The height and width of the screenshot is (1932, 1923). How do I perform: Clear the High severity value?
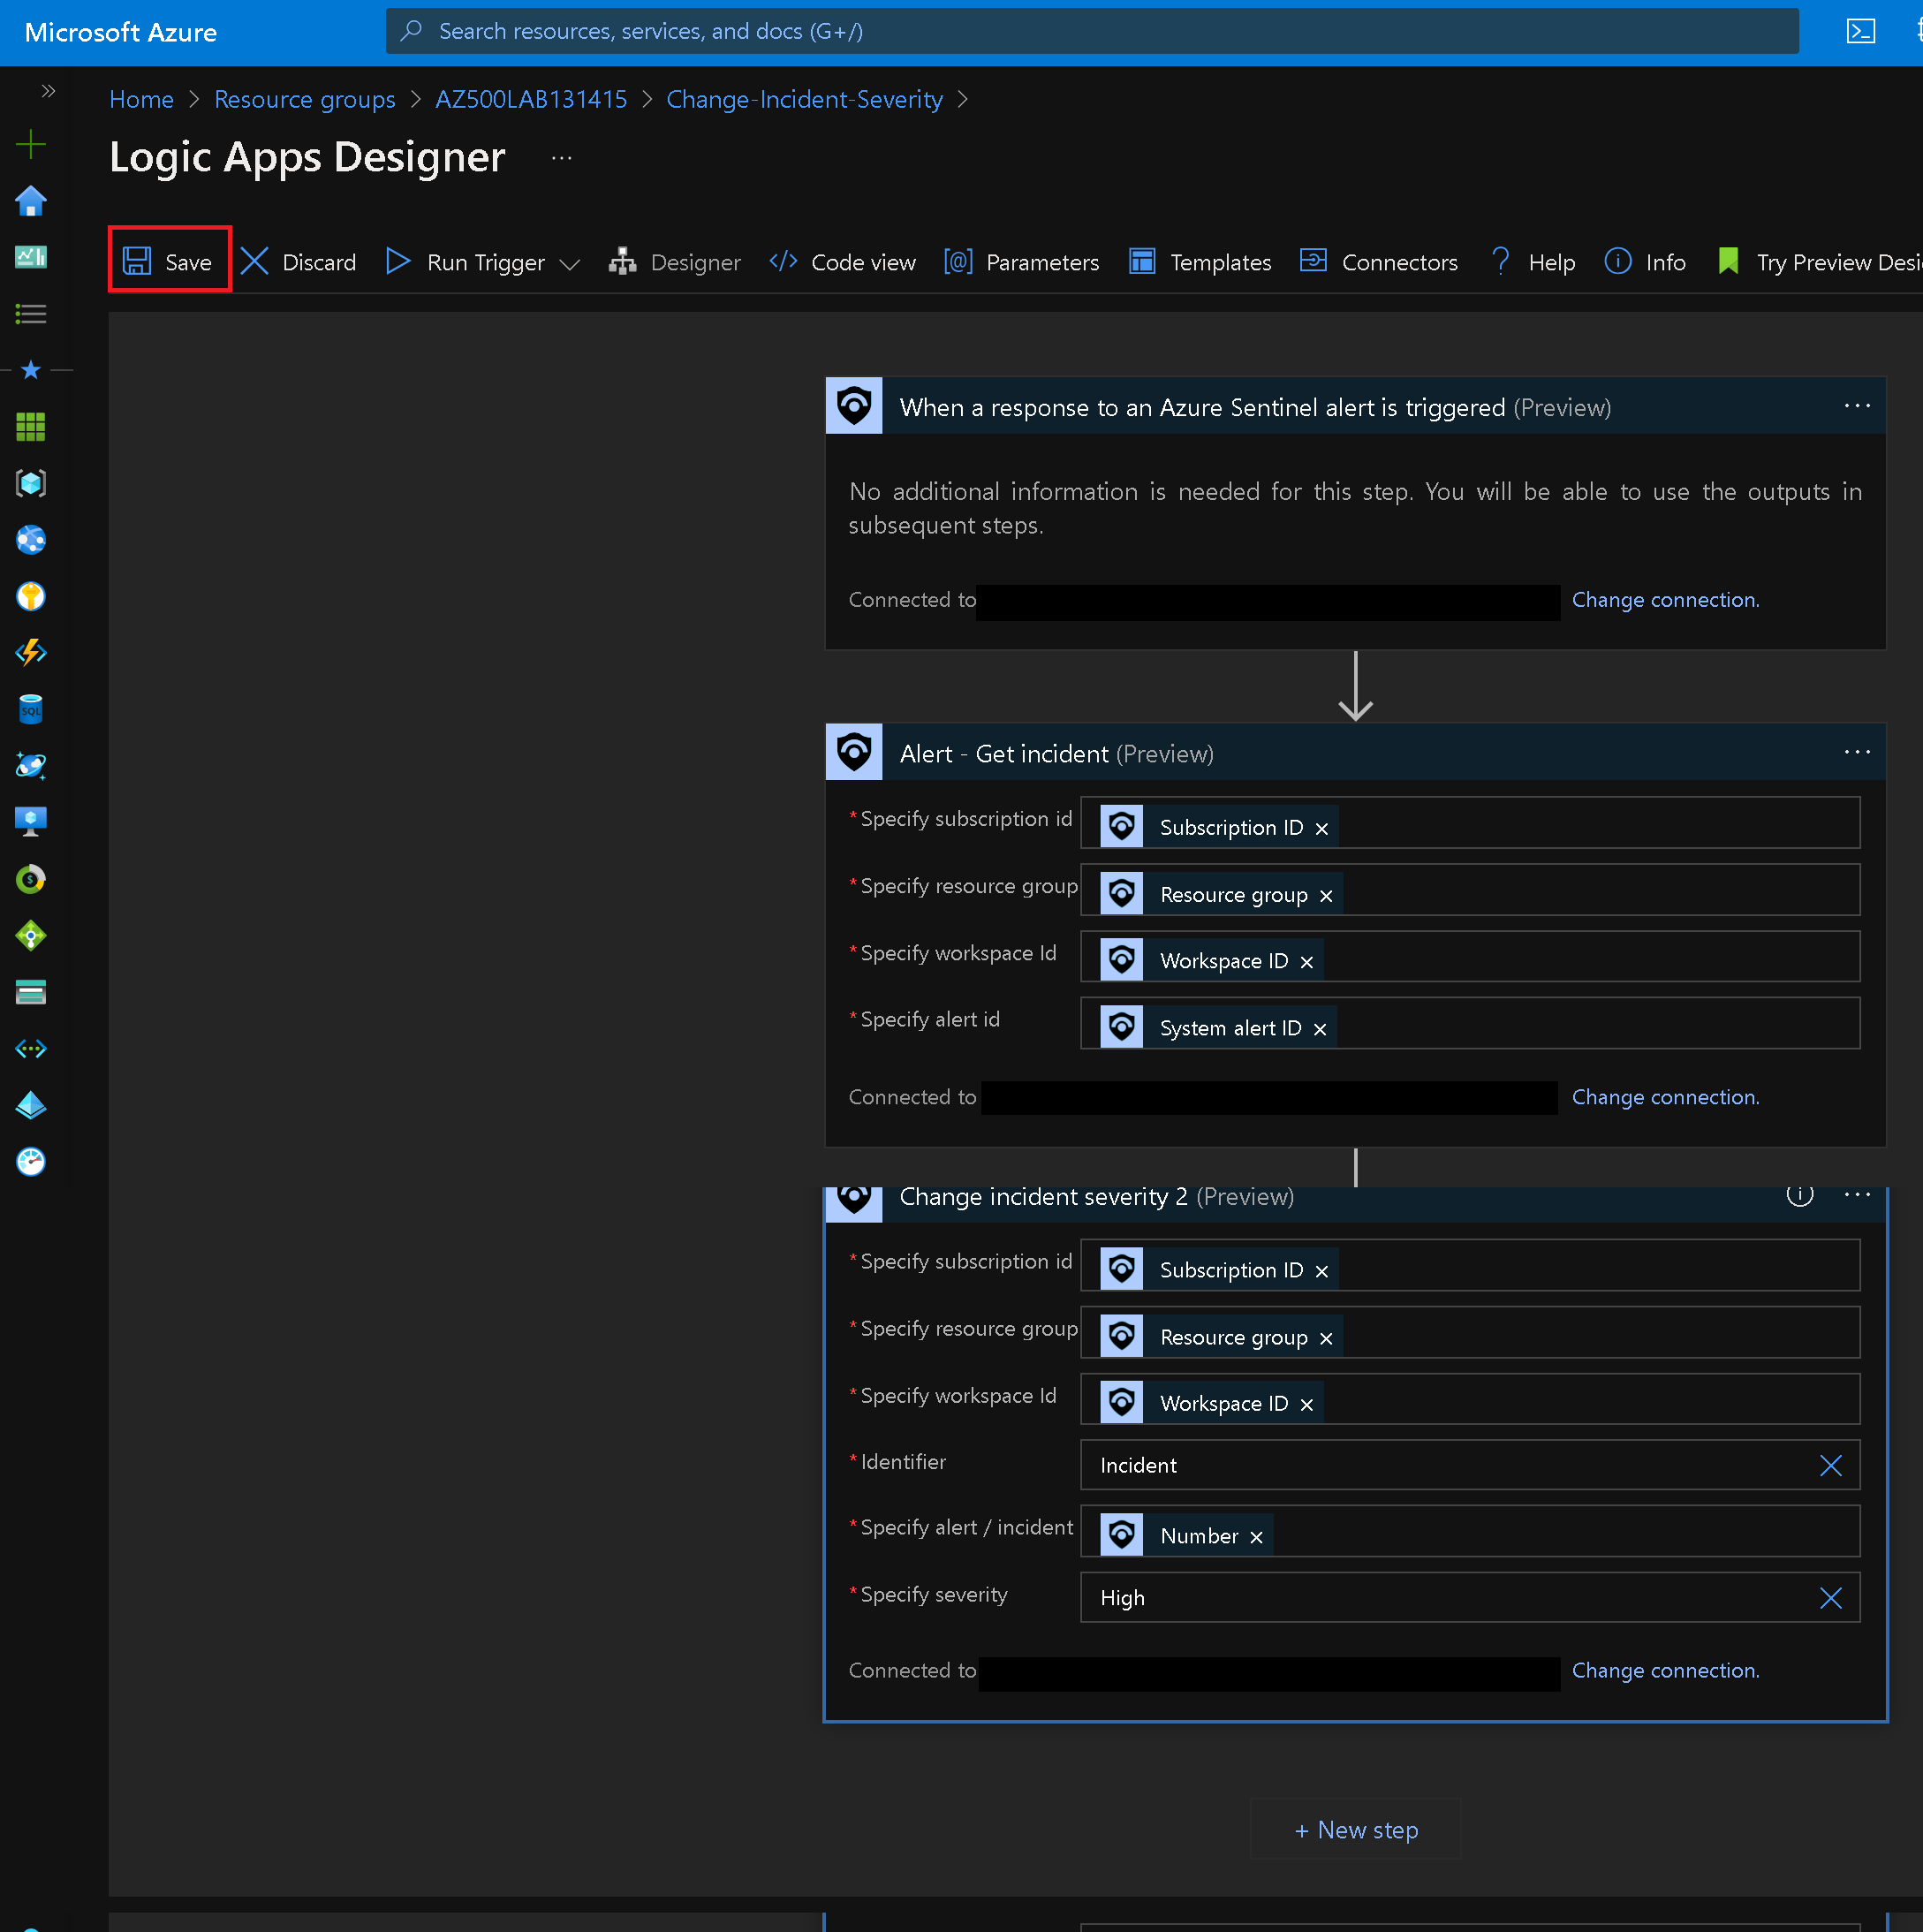coord(1830,1598)
